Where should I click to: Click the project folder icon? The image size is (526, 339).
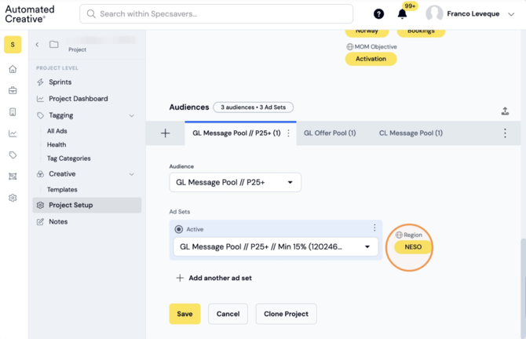[53, 44]
